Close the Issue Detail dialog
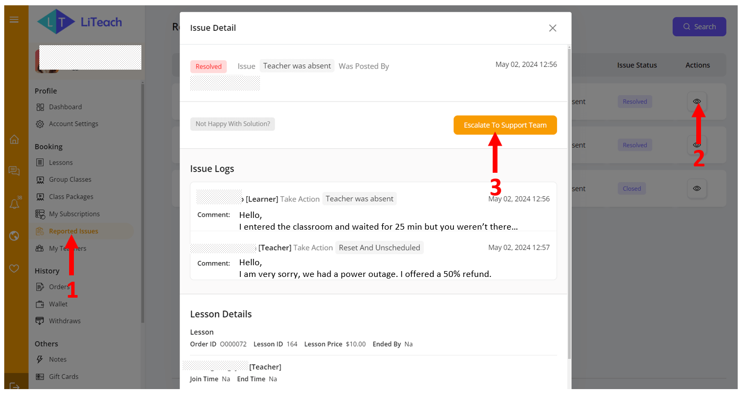Screen dimensions: 743x396 point(553,28)
